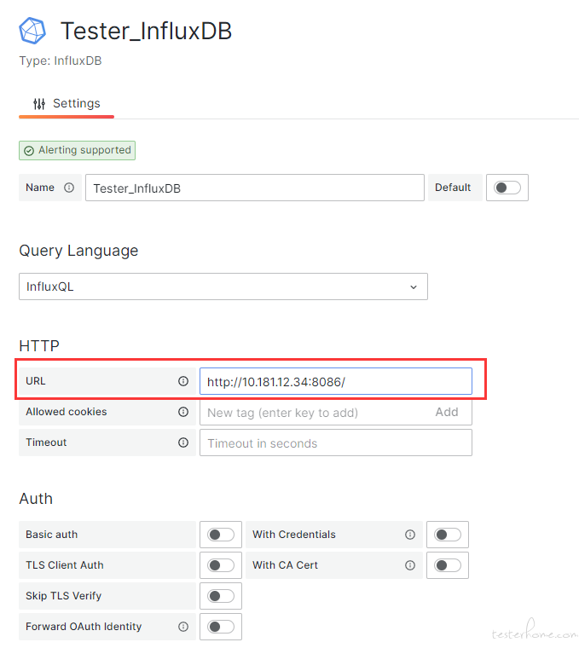Click the URL info icon
This screenshot has width=579, height=648.
click(183, 381)
